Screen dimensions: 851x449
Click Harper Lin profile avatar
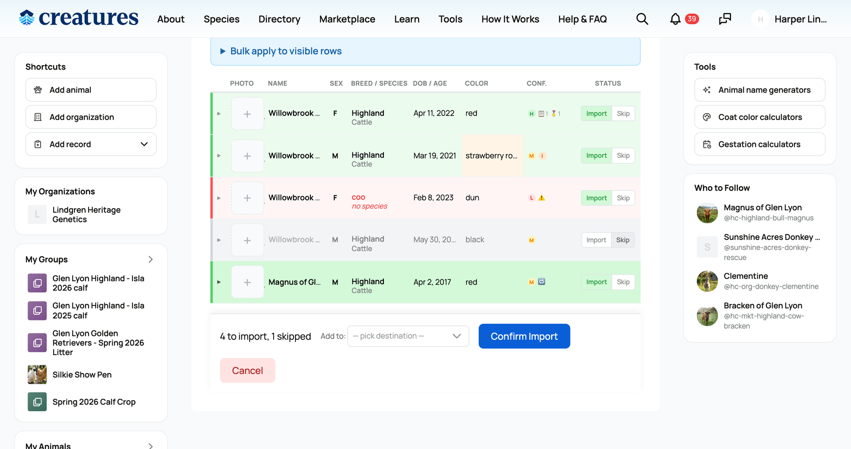[760, 19]
